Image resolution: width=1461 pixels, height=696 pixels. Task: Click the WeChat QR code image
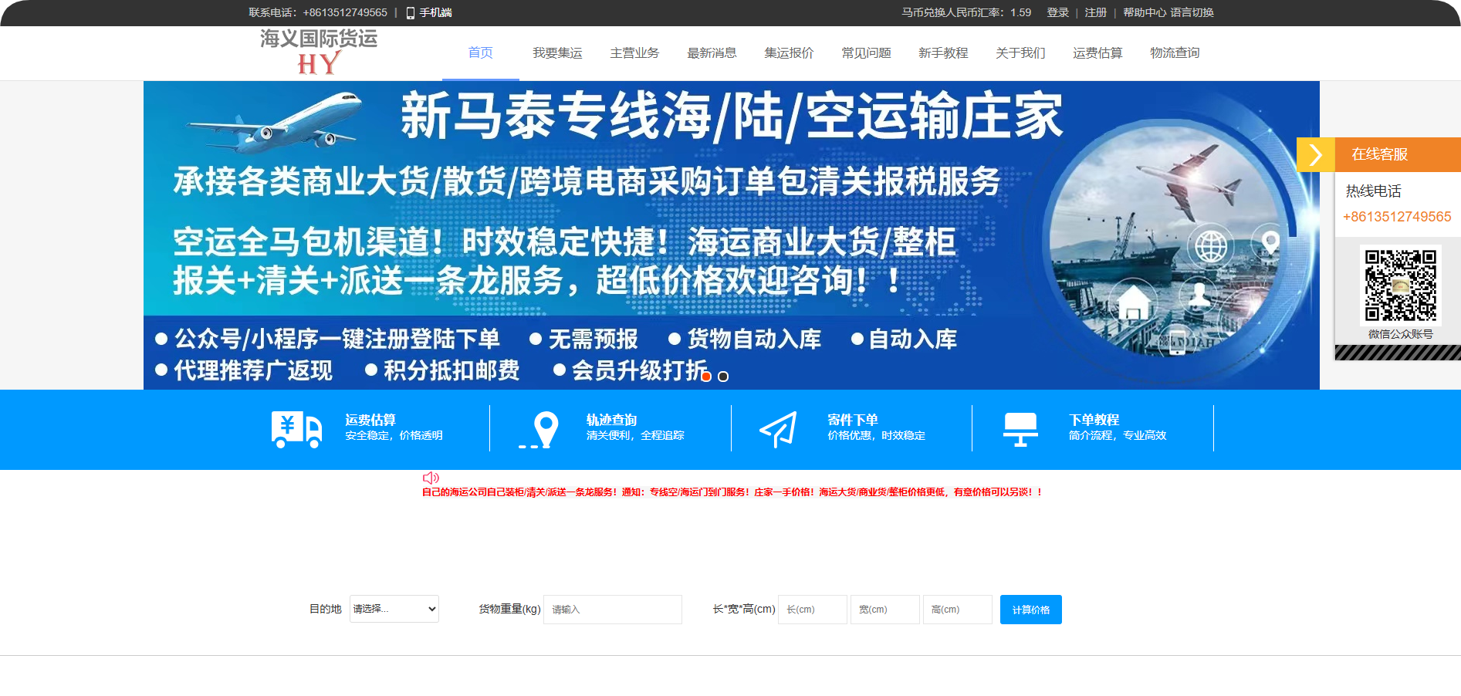point(1400,285)
